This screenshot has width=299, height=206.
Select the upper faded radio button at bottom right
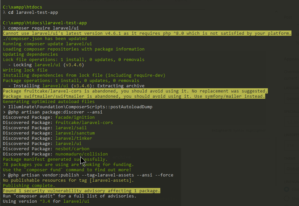tap(287, 189)
